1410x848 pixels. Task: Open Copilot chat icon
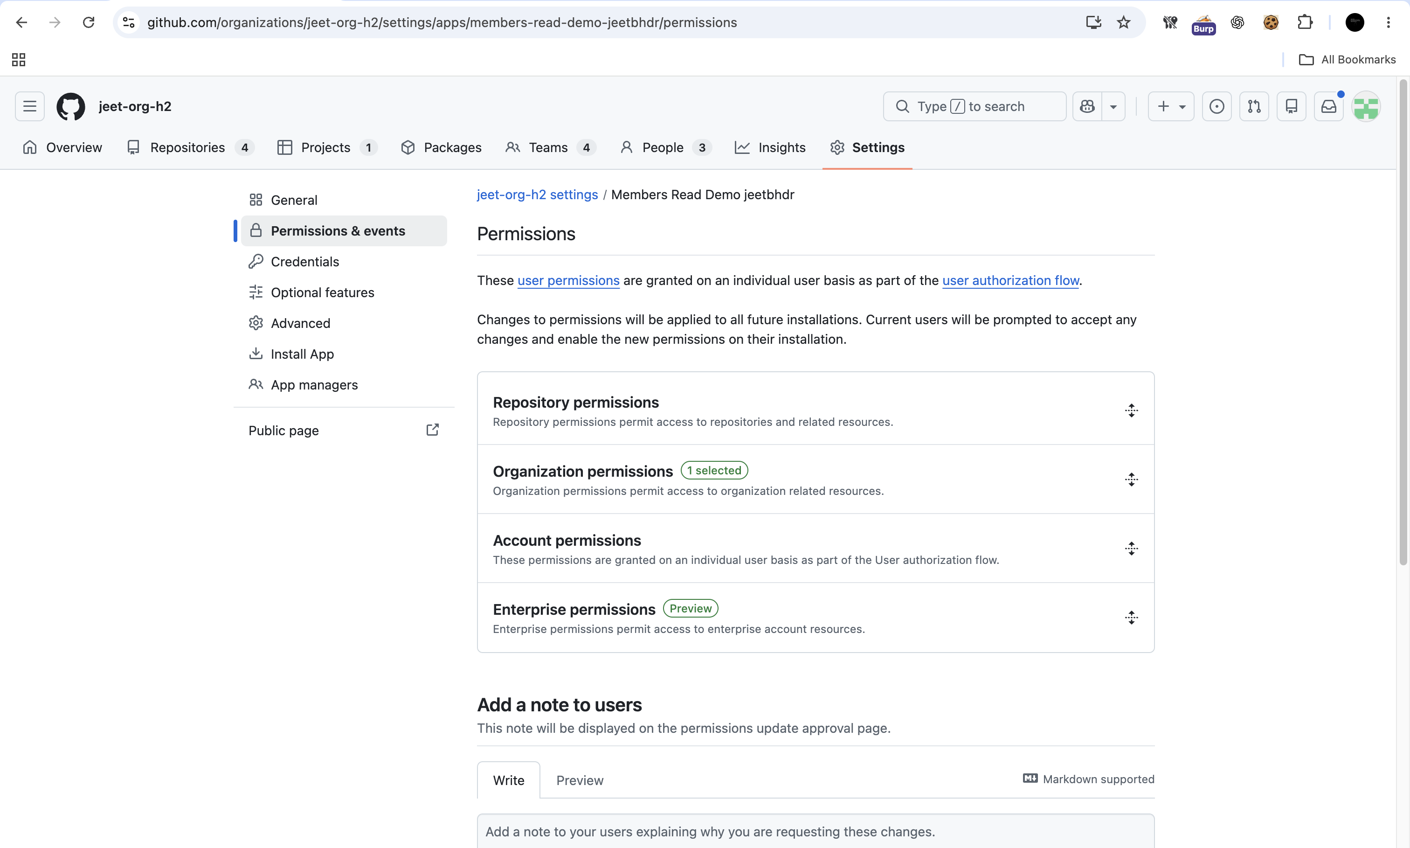[x=1087, y=106]
